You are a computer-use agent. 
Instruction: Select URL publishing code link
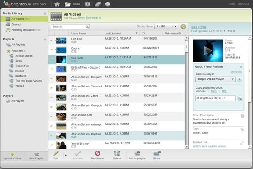(224, 91)
